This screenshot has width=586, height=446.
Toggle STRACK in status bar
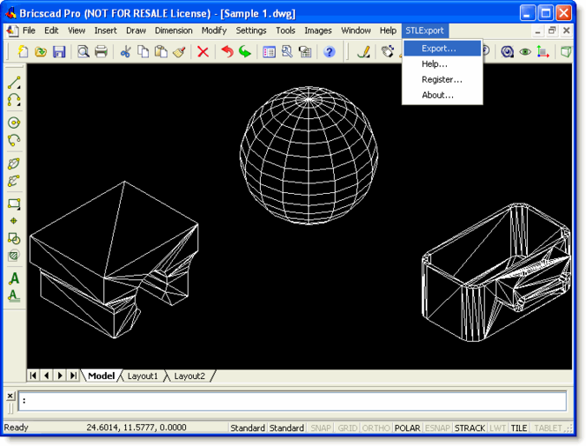point(470,427)
